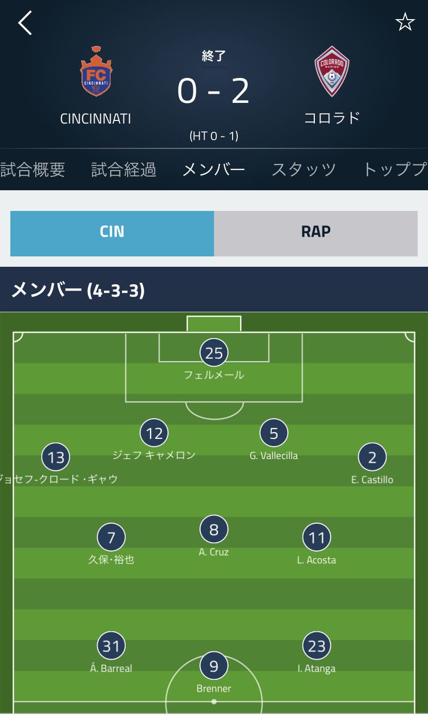428x716 pixels.
Task: Tap the コロラド team name
Action: (x=331, y=118)
